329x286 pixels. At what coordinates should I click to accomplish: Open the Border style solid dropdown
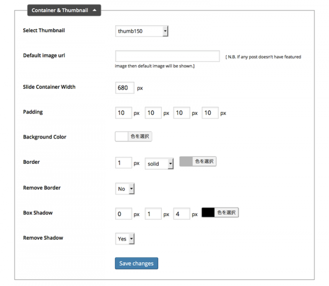pyautogui.click(x=159, y=163)
